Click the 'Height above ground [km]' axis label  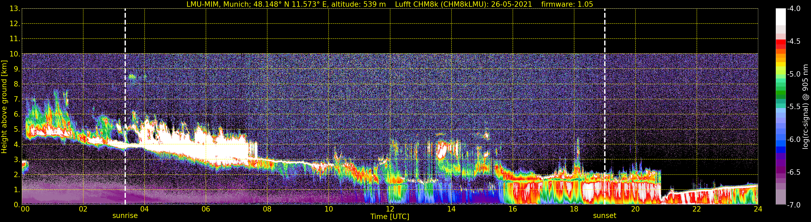pyautogui.click(x=4, y=107)
